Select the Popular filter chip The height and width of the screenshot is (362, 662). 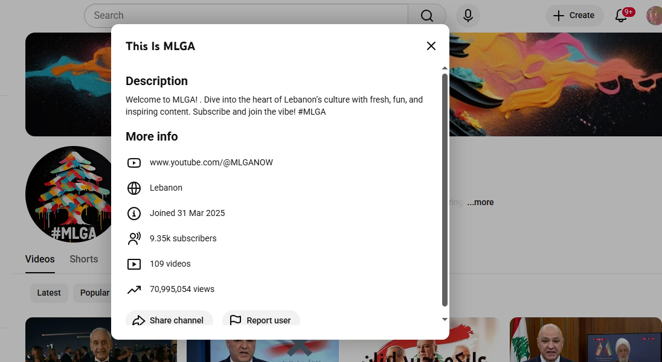(94, 293)
